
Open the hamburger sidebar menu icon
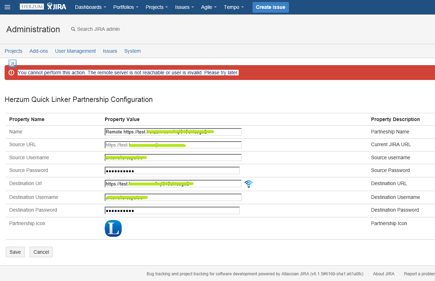click(x=7, y=7)
